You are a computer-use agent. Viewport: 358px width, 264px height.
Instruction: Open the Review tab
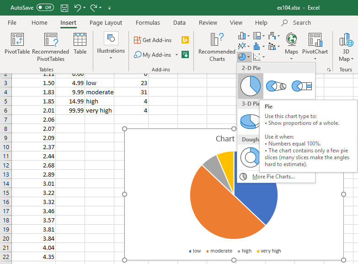click(208, 22)
